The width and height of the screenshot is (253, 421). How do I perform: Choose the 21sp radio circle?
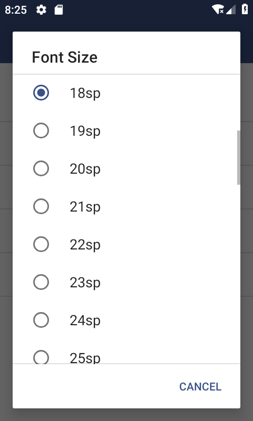41,206
